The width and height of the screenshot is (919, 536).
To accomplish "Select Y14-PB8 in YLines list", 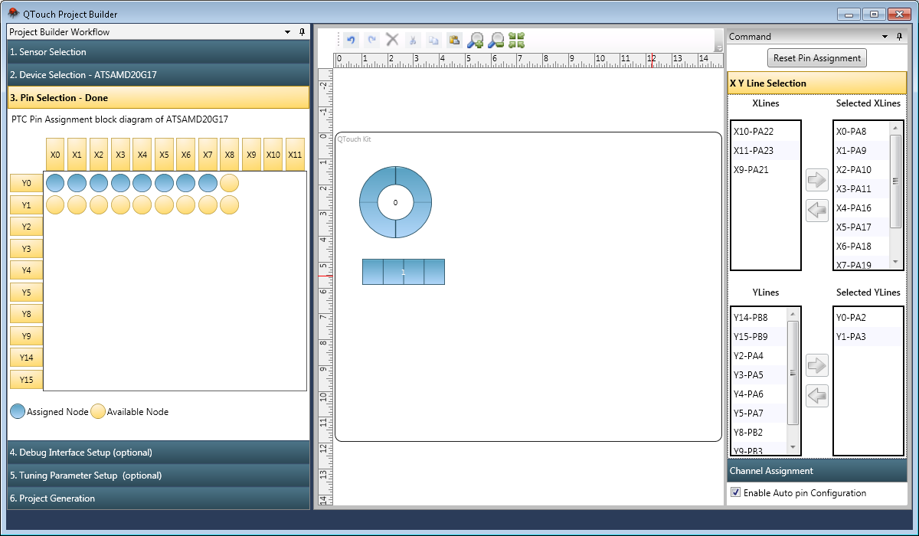I will point(760,317).
